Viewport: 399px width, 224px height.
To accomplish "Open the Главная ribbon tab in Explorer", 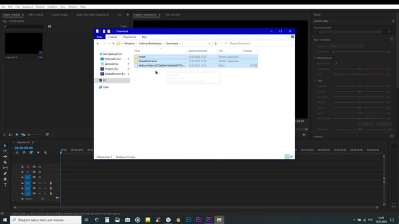I will (x=113, y=37).
